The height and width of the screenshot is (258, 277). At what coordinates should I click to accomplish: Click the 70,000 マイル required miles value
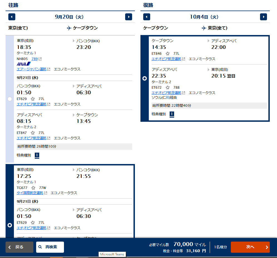(190, 244)
